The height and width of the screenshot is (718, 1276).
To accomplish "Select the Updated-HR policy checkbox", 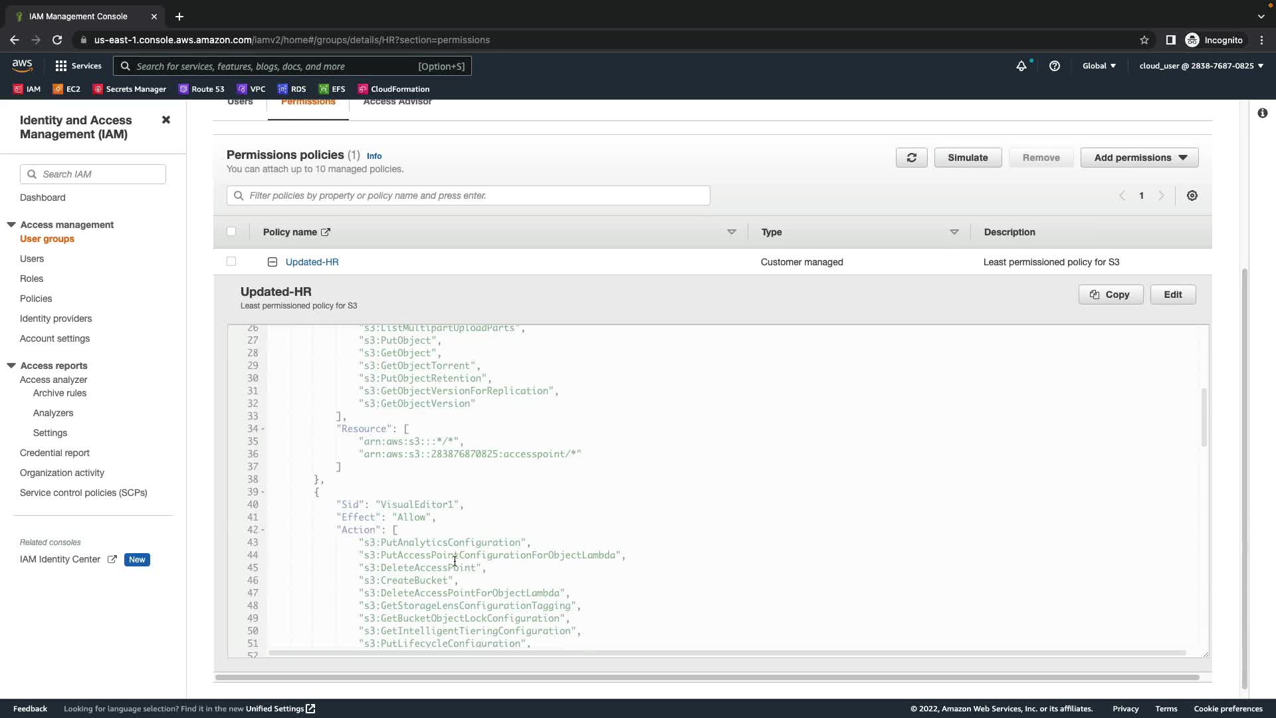I will (x=231, y=262).
